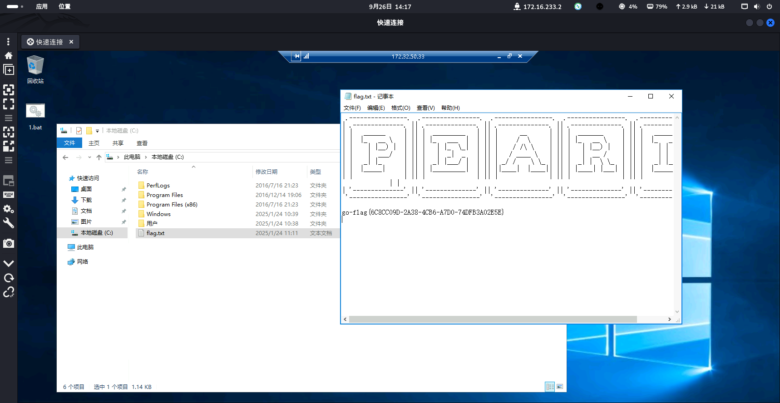The height and width of the screenshot is (403, 780).
Task: Switch to Explorer 主页 ribbon tab
Action: tap(94, 143)
